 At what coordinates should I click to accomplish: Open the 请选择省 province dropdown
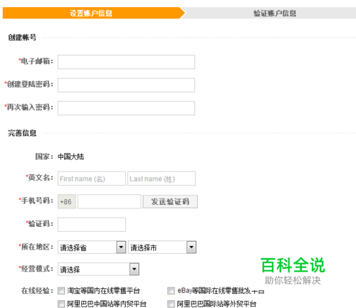(x=92, y=248)
